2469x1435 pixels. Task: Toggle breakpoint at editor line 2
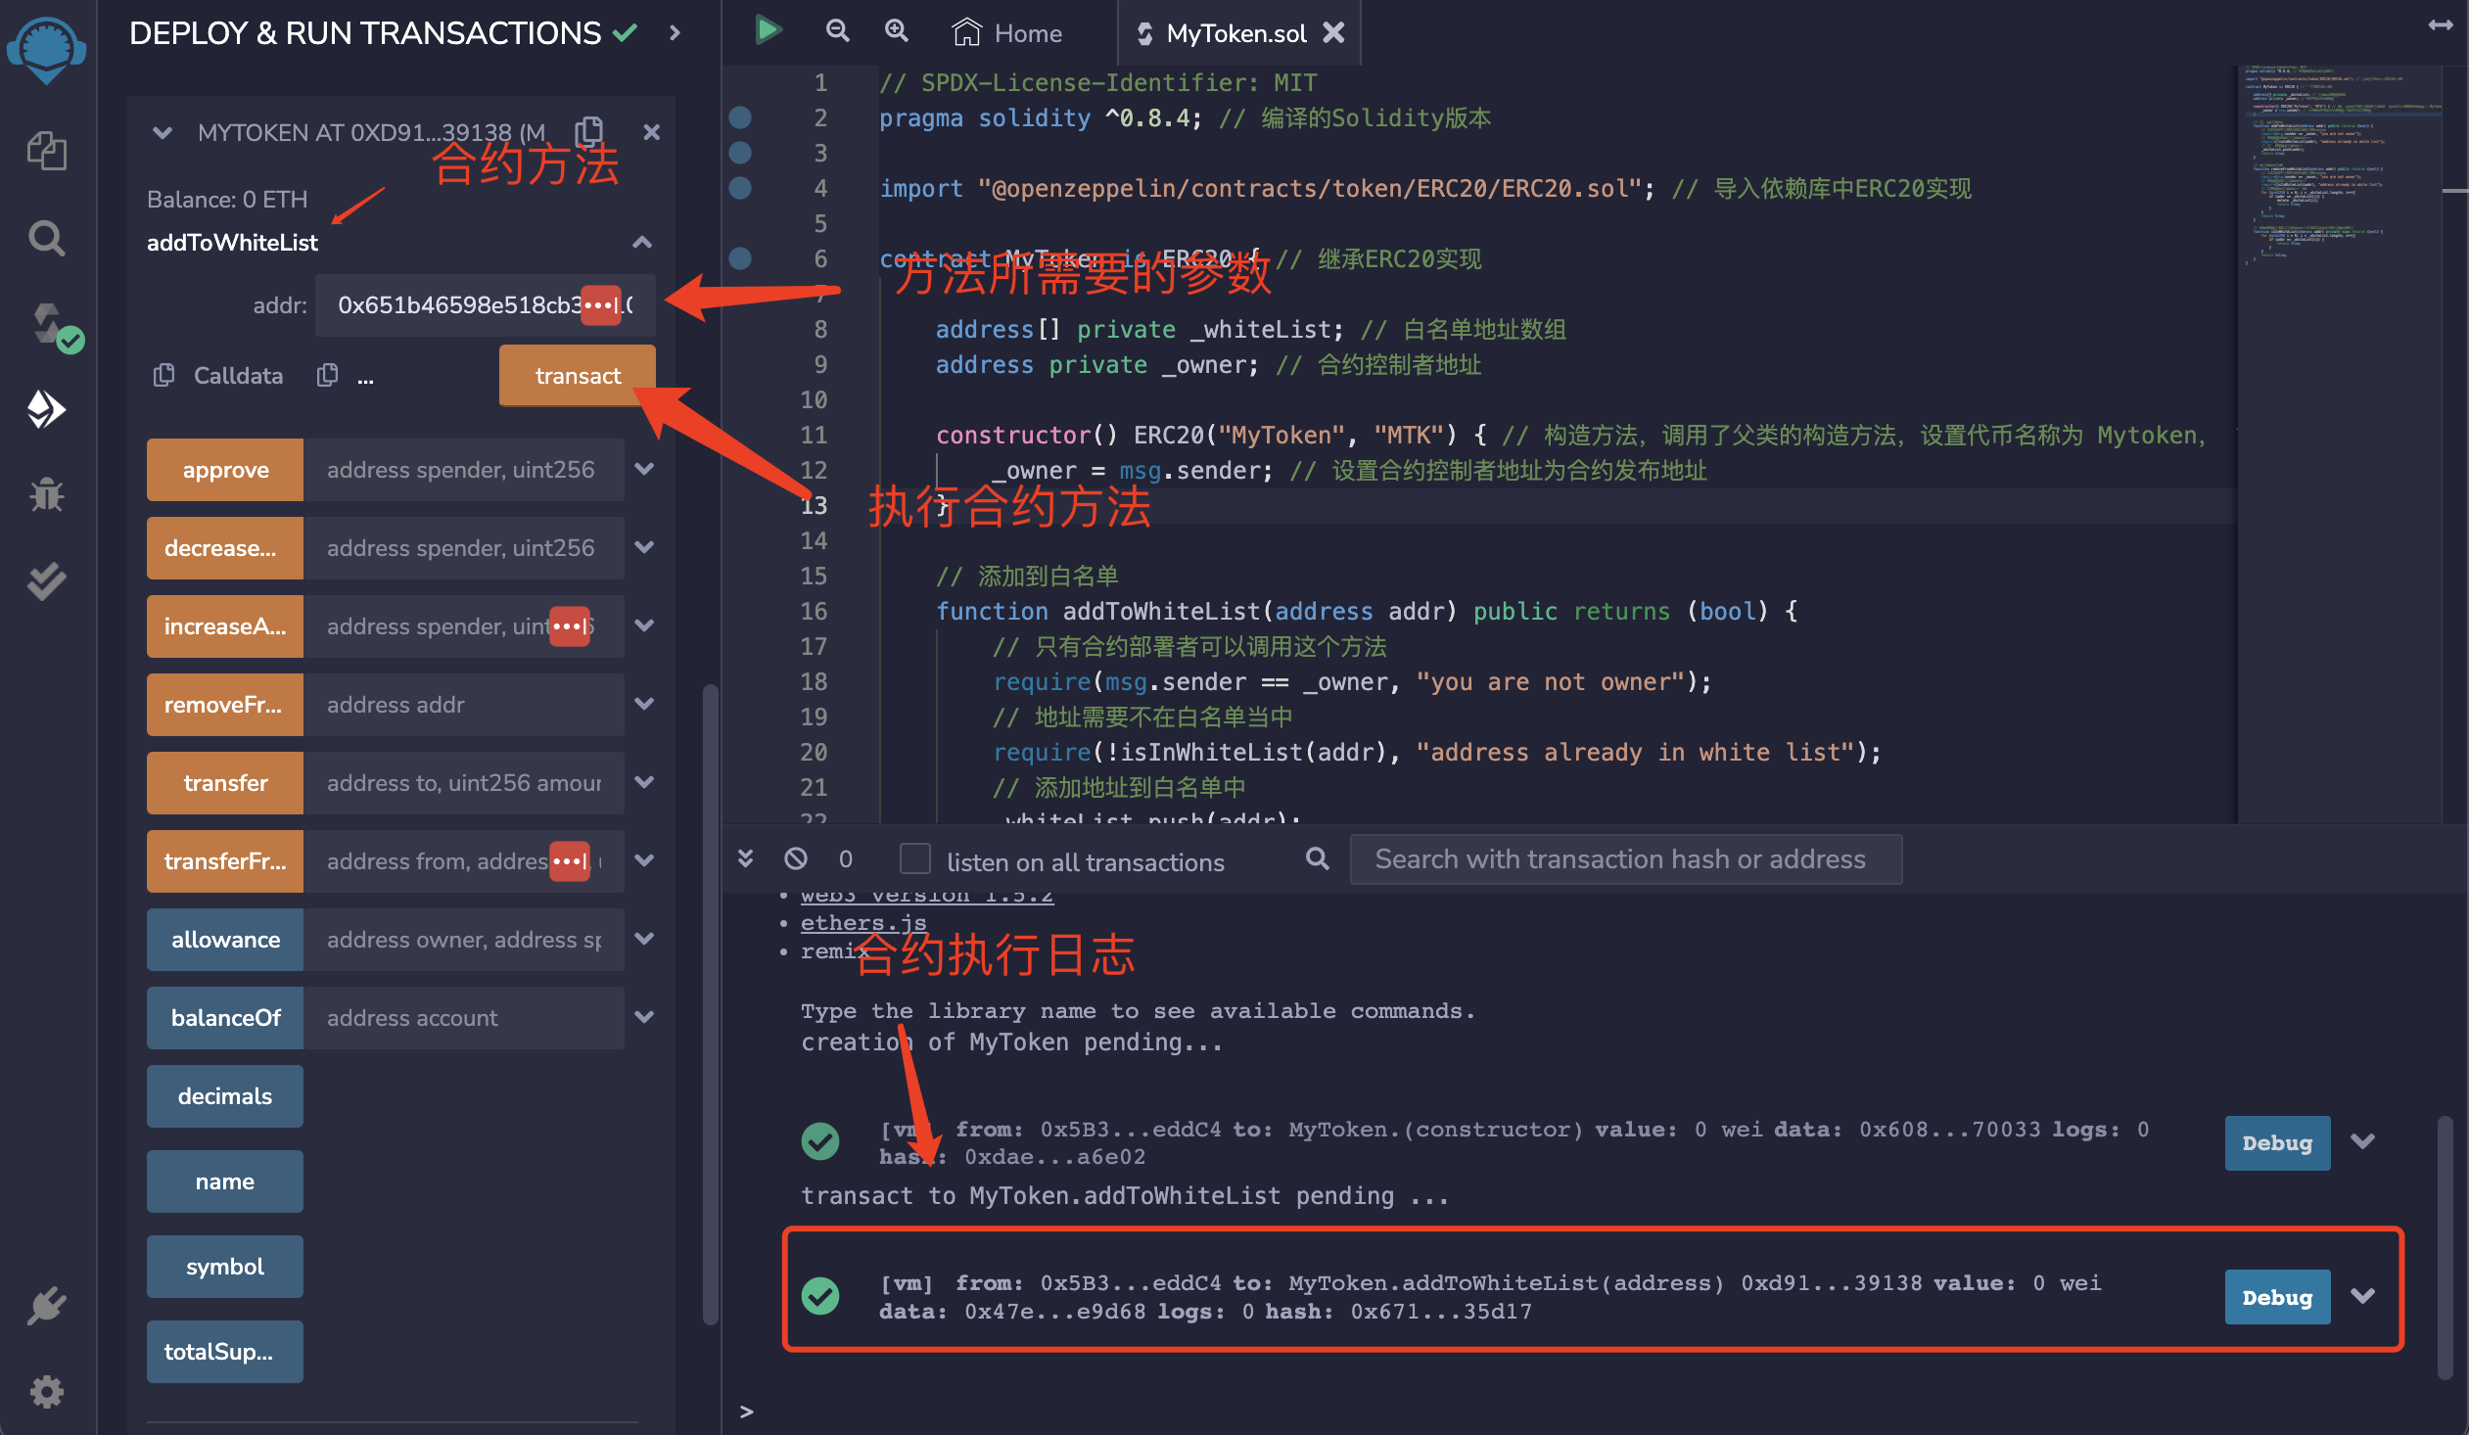click(741, 117)
